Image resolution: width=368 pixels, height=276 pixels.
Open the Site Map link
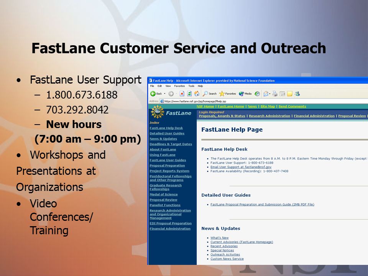(268, 106)
